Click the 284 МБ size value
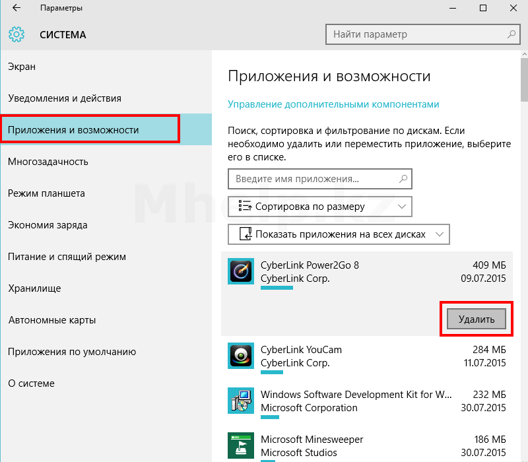The width and height of the screenshot is (528, 462). [489, 350]
